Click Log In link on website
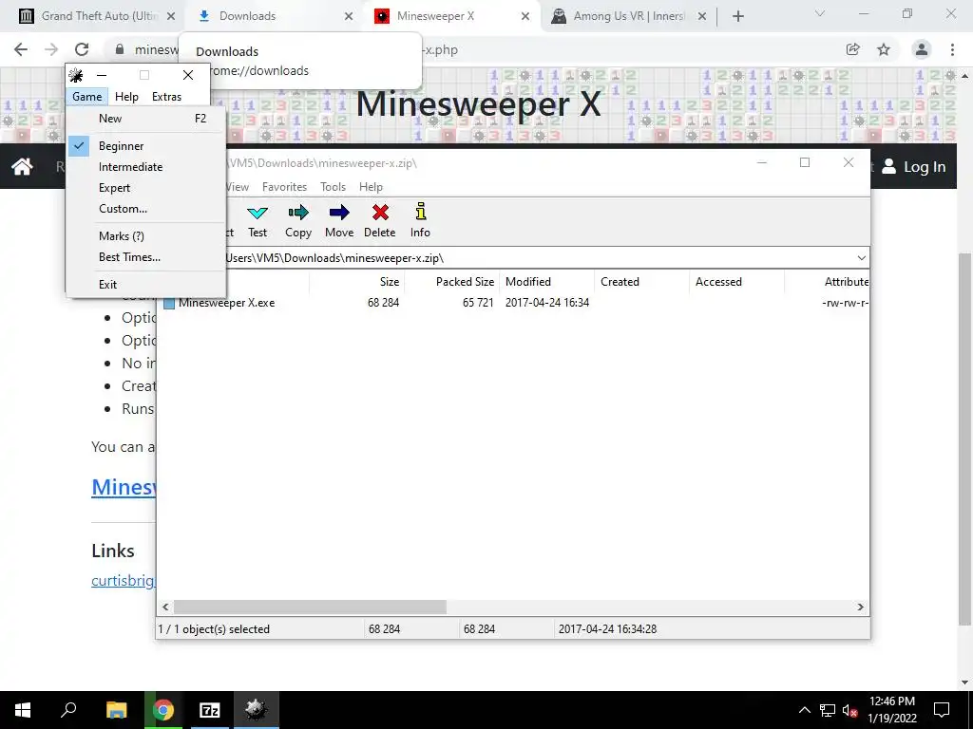Viewport: 973px width, 729px height. [924, 167]
